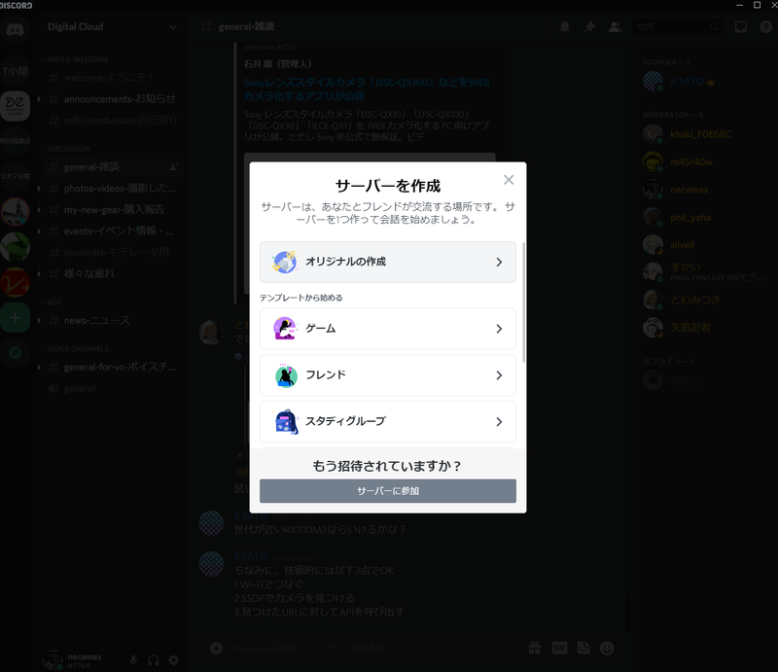Open the emoji picker
The image size is (778, 672).
point(607,649)
